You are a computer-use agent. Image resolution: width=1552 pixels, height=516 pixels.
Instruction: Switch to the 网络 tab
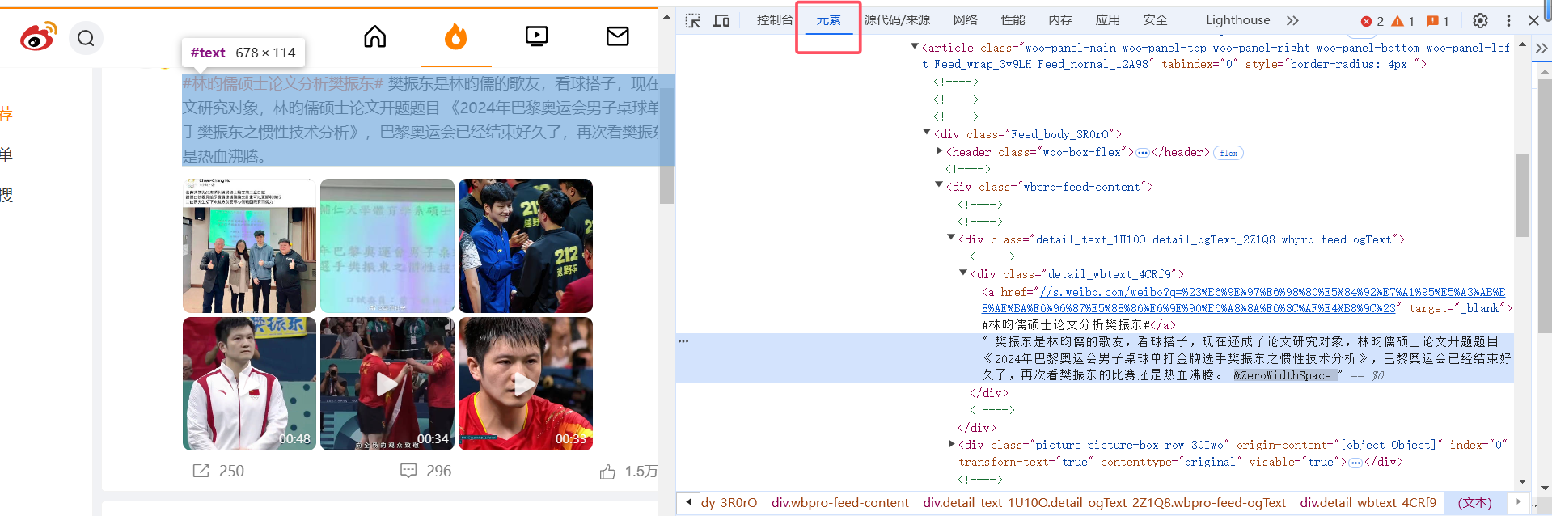[965, 20]
